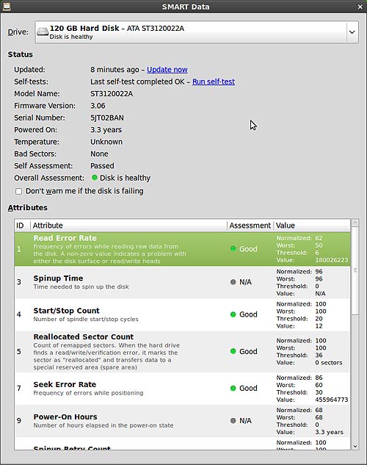Click the Self Assessment Passed value

click(102, 166)
